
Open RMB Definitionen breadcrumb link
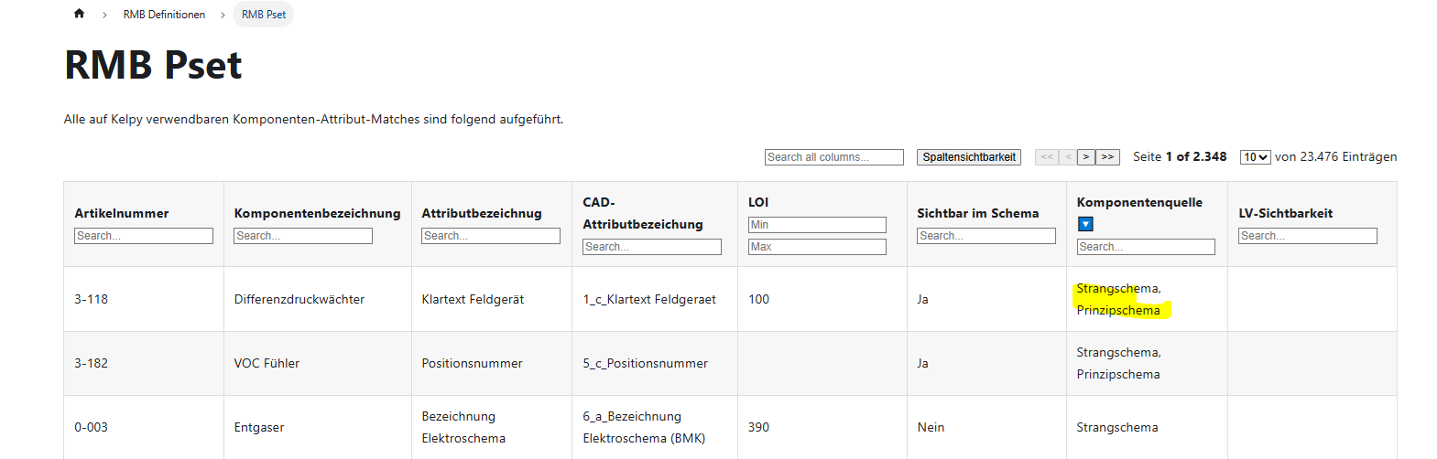pos(164,15)
